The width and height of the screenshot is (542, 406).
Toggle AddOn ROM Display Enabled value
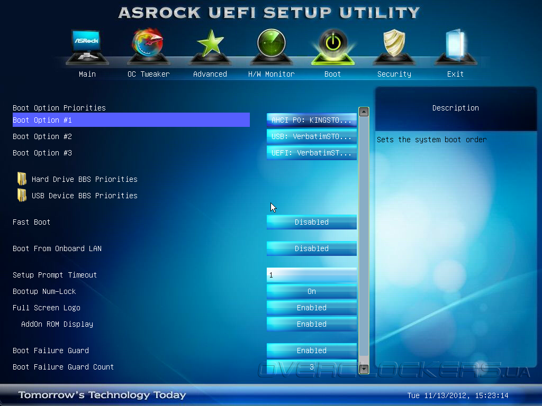(311, 324)
